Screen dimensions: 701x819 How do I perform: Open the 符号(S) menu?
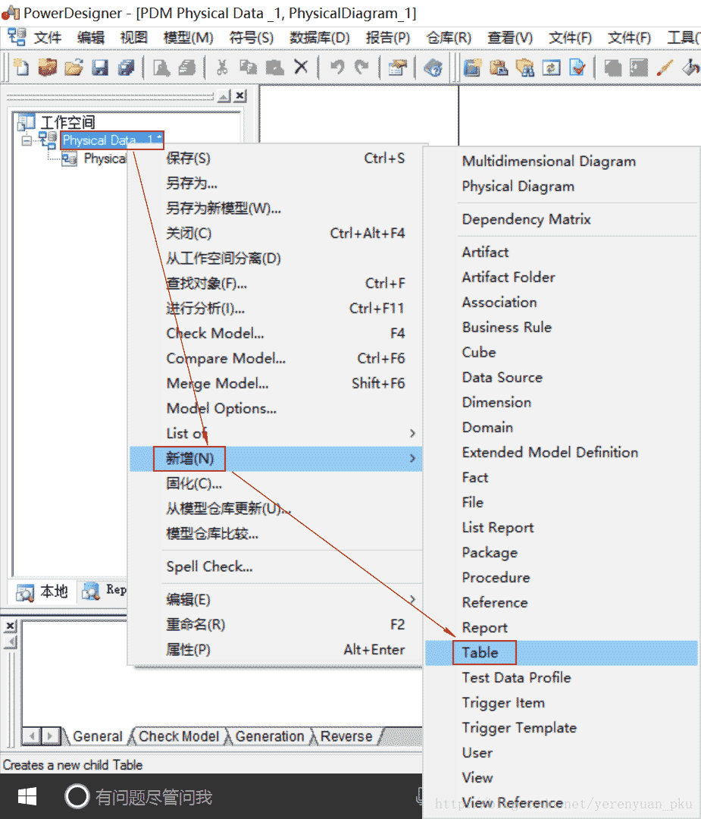(252, 38)
